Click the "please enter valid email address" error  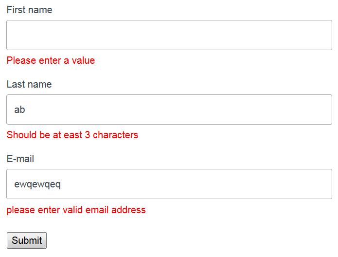click(76, 210)
